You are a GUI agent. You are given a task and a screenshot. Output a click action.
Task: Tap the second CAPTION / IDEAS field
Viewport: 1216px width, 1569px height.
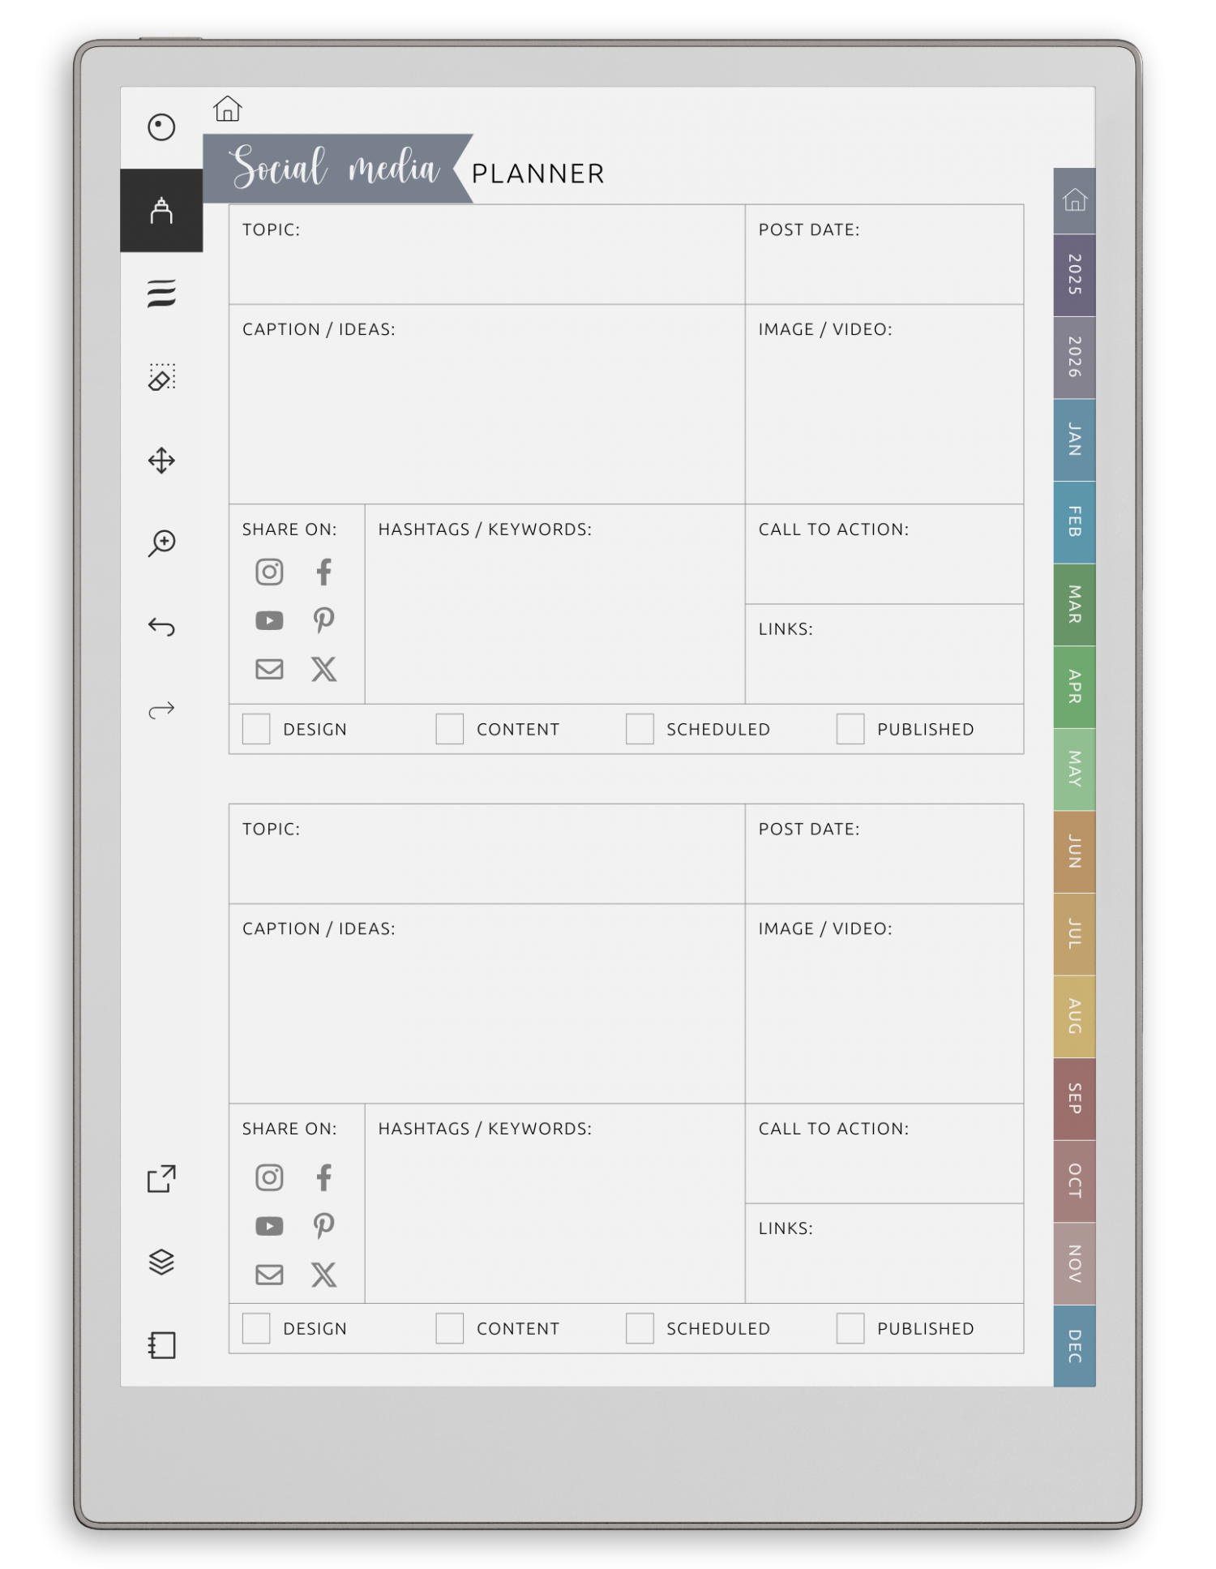[x=487, y=1004]
